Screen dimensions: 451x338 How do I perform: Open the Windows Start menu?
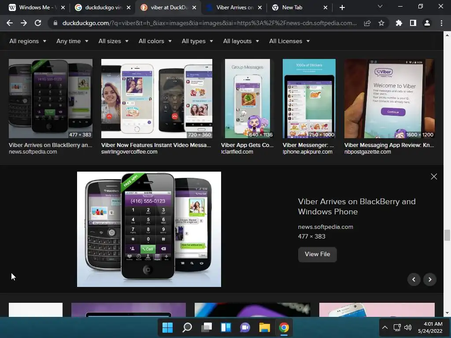tap(167, 327)
